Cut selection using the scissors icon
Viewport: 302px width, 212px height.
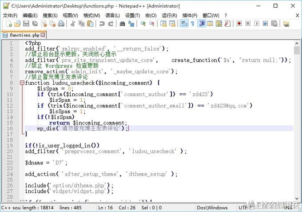(72, 24)
